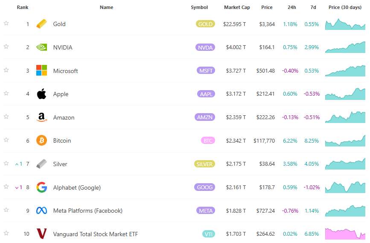Open Meta Platforms (Facebook) name link

88,211
